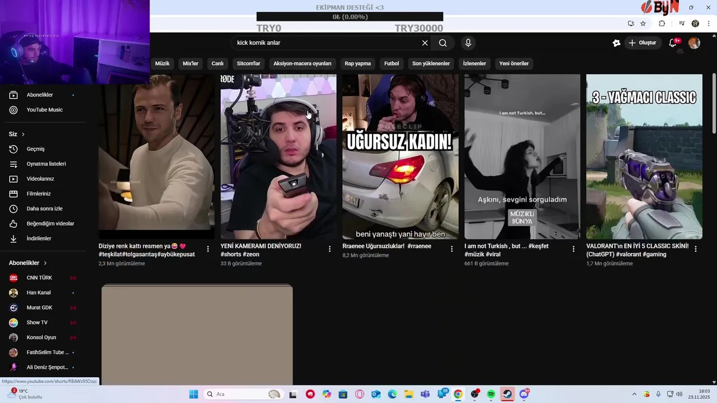Open Steam from the taskbar
The height and width of the screenshot is (403, 717).
tap(507, 394)
